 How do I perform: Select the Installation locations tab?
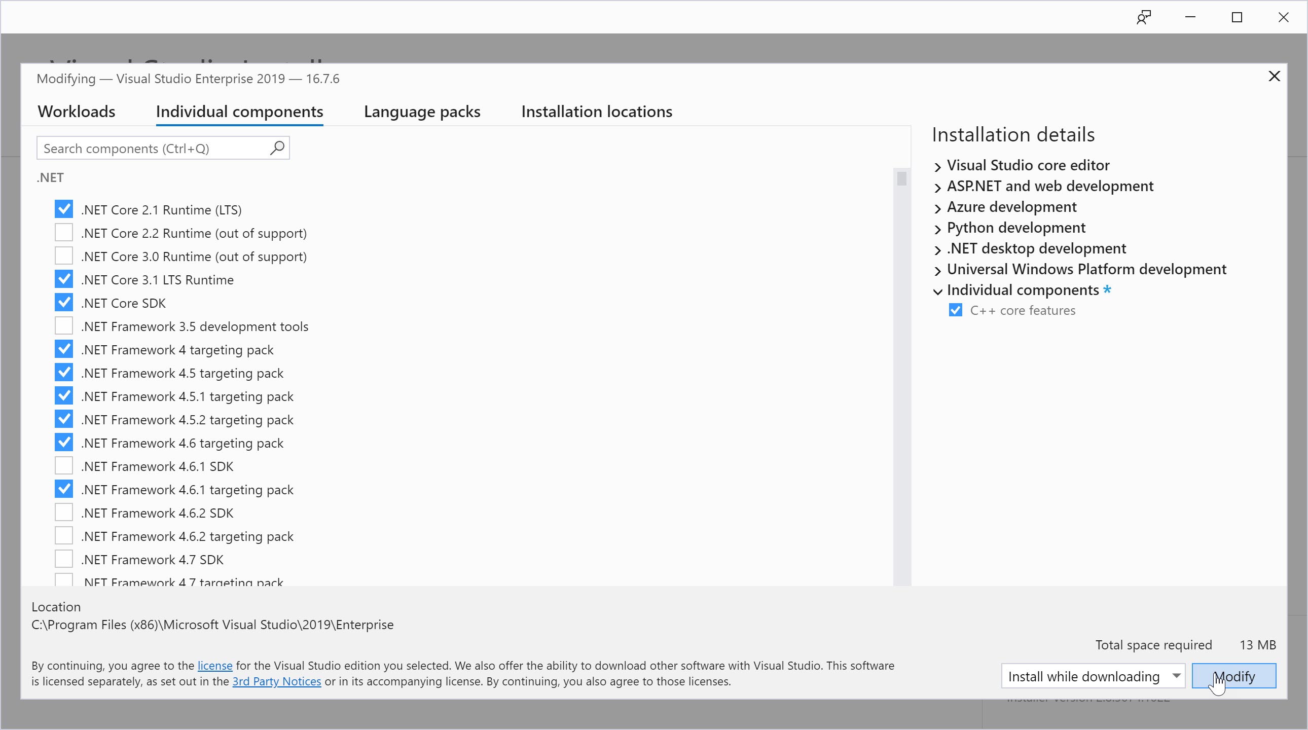point(597,112)
